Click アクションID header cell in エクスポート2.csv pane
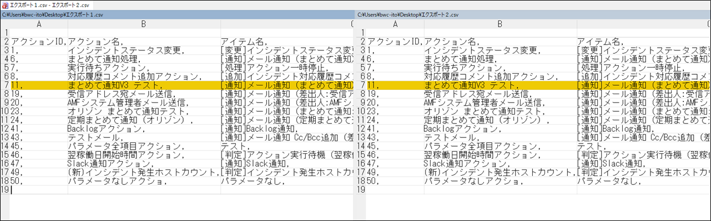711x221 pixels. point(395,42)
